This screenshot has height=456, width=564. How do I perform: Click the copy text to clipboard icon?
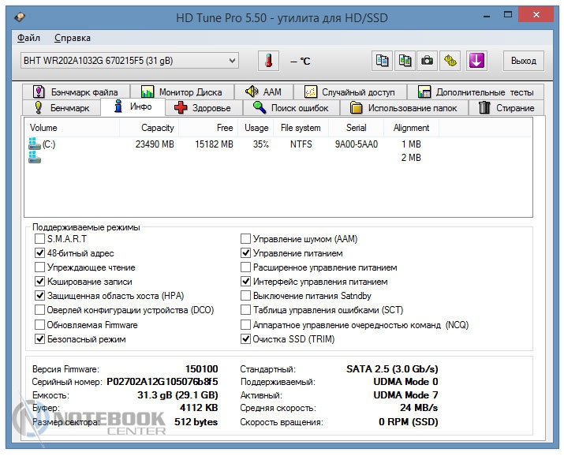click(x=383, y=61)
